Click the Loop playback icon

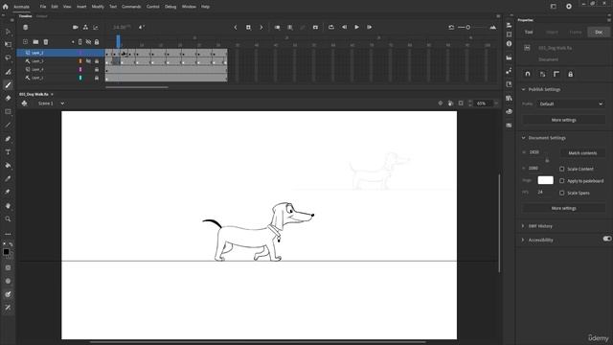(331, 28)
